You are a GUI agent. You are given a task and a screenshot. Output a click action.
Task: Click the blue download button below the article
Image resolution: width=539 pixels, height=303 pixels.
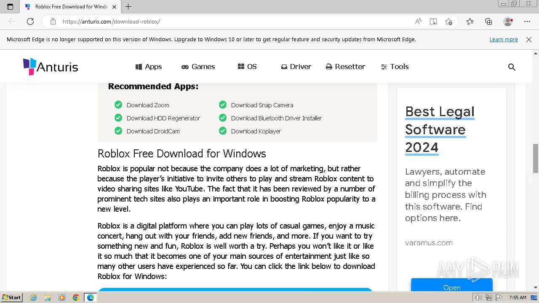[235, 290]
